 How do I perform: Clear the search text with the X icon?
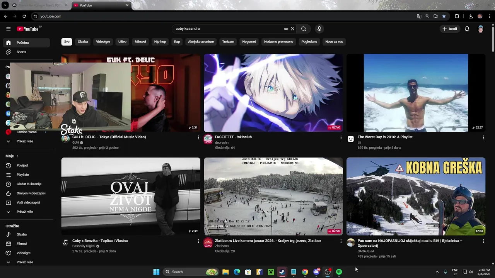[x=293, y=29]
